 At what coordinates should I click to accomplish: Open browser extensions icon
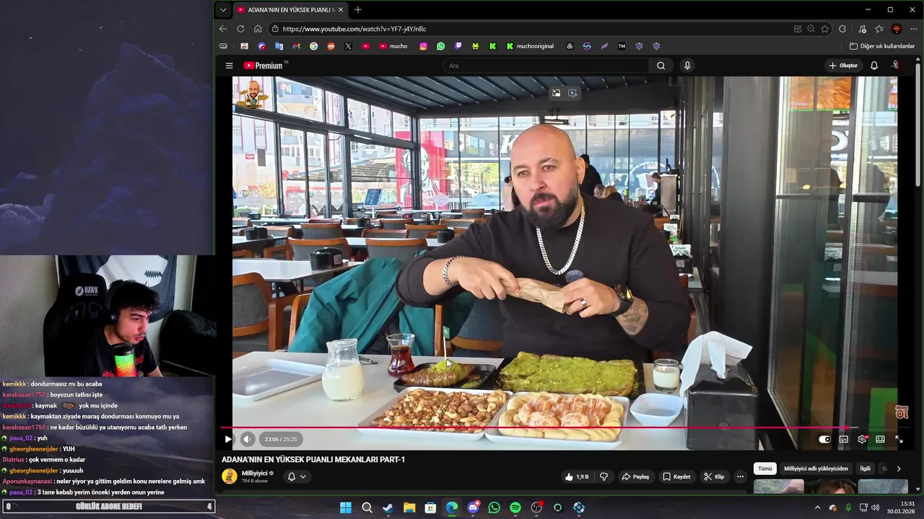pyautogui.click(x=842, y=29)
